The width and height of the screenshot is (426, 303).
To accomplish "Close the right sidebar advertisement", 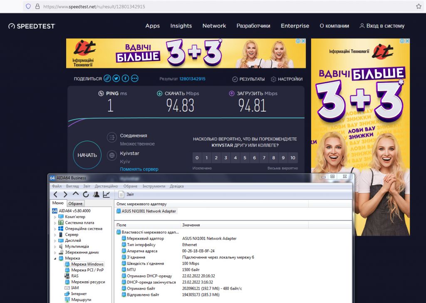I will [407, 41].
